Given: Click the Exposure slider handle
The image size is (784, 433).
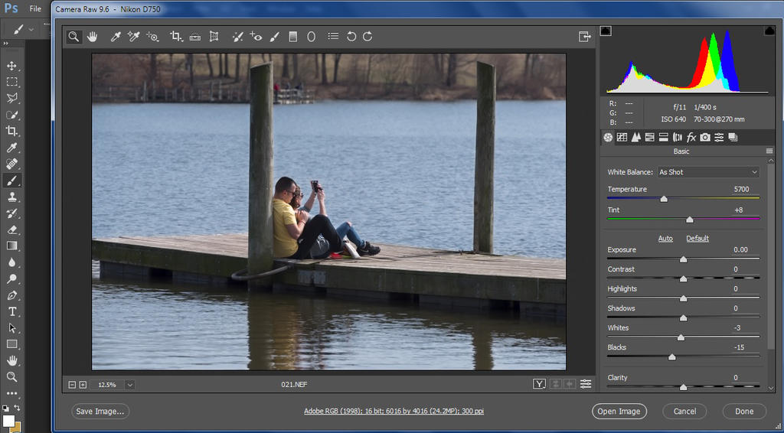Looking at the screenshot, I should [x=683, y=259].
